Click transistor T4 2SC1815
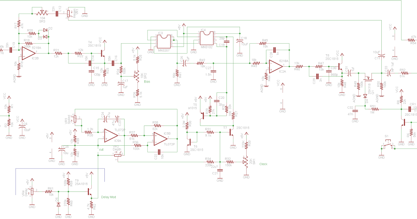 point(103,53)
